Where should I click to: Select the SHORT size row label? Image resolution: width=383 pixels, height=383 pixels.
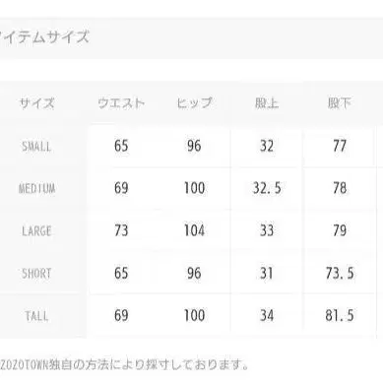coord(36,273)
